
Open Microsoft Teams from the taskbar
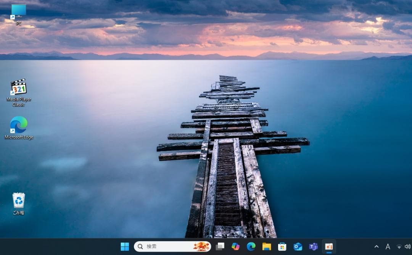[314, 247]
